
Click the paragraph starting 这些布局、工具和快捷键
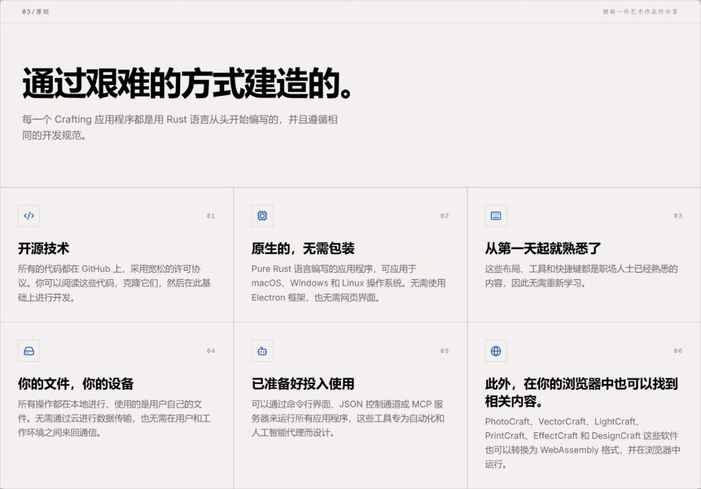click(582, 276)
